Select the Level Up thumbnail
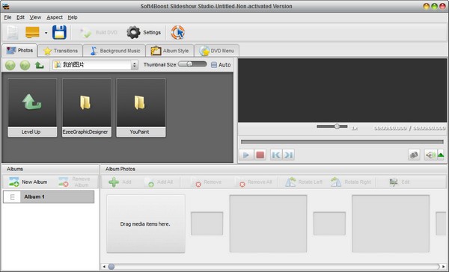The image size is (449, 272). click(32, 108)
